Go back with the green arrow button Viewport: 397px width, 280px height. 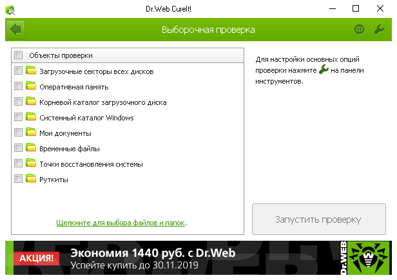15,30
